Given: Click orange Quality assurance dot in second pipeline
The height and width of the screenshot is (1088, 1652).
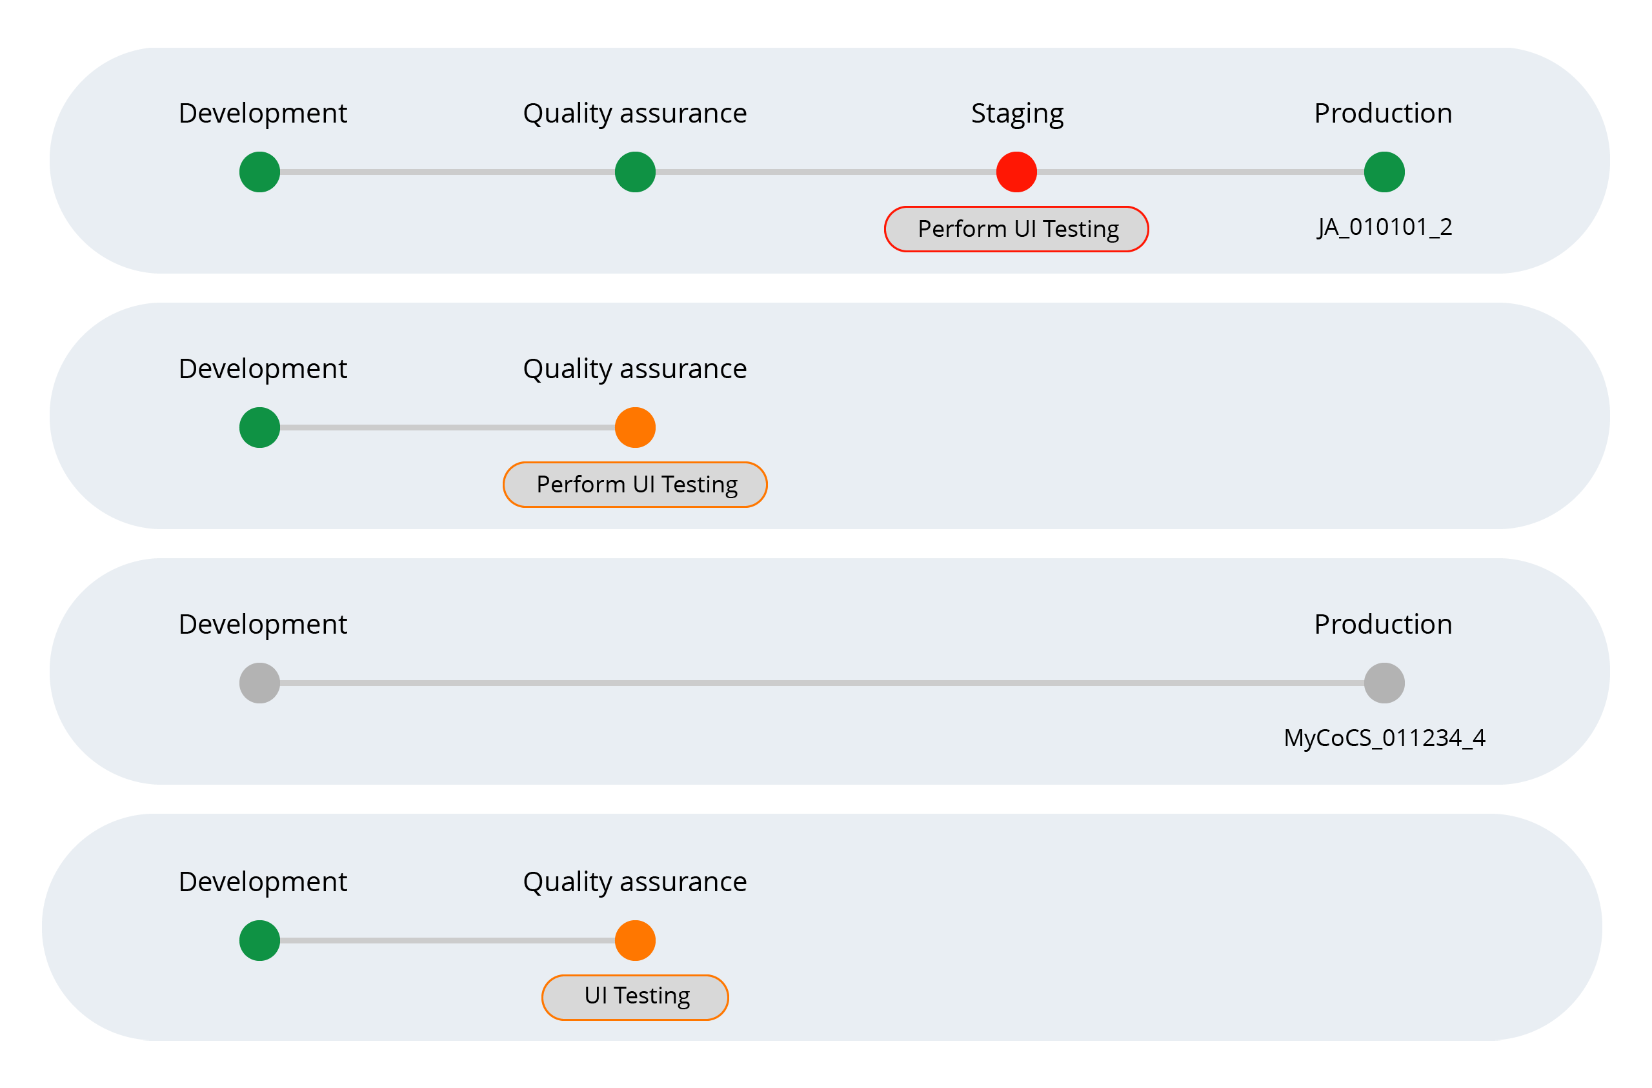Looking at the screenshot, I should point(635,428).
